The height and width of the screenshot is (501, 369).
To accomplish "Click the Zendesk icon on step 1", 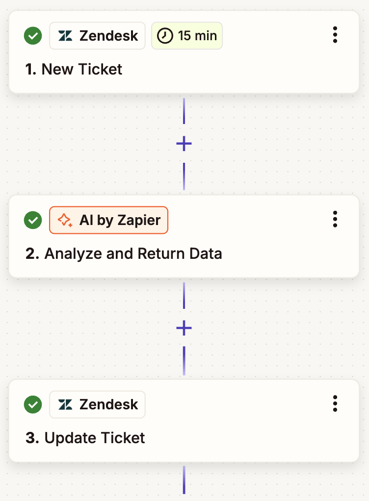I will point(66,35).
